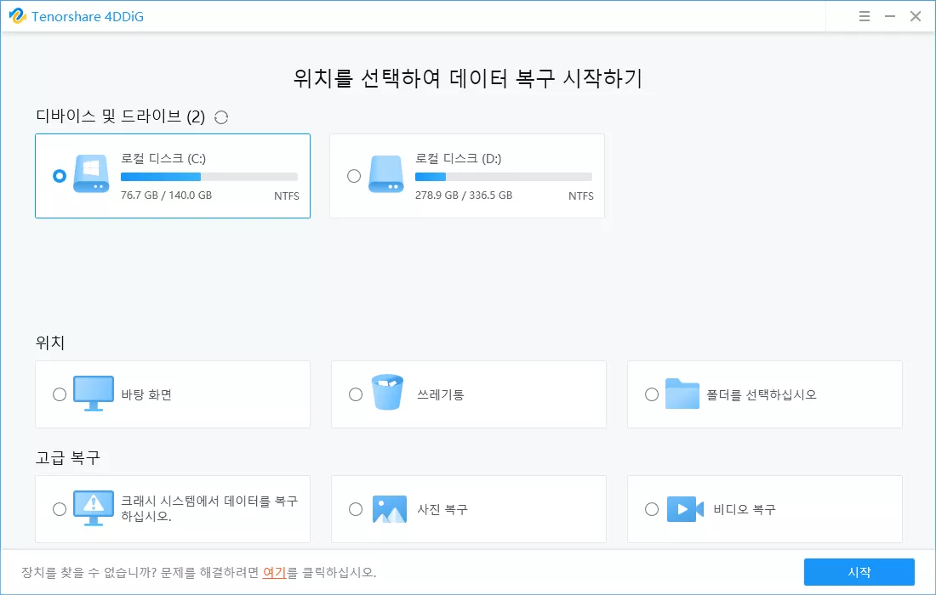Viewport: 936px width, 595px height.
Task: Select the 로컬 디스크 (D:) radio button
Action: coord(354,176)
